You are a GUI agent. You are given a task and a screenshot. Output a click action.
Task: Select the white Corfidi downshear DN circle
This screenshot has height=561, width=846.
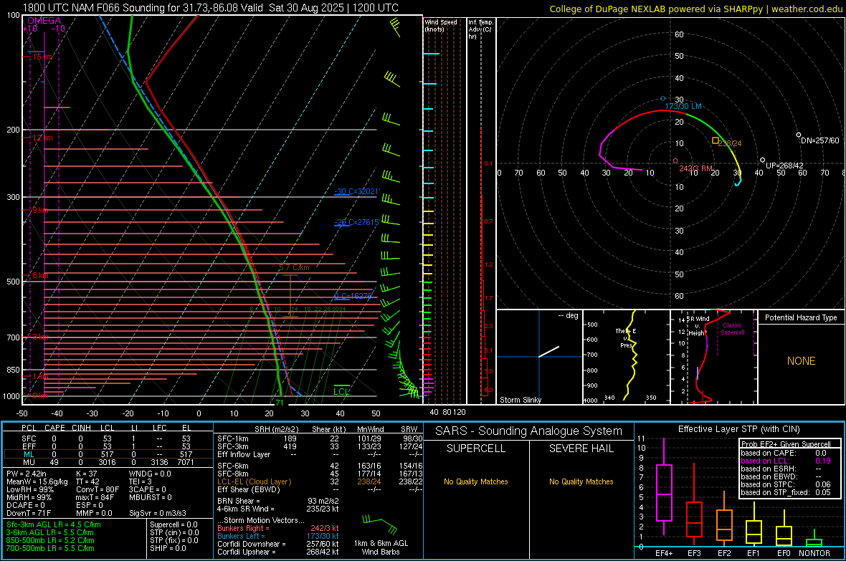coord(799,135)
